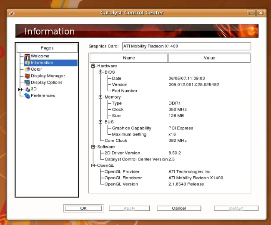Open the Display Manager page
Image resolution: width=271 pixels, height=225 pixels.
(x=48, y=76)
